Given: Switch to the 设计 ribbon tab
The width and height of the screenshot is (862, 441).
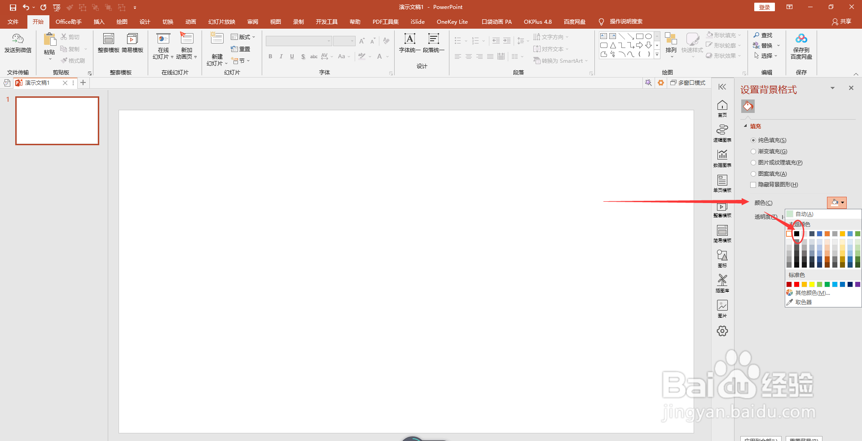Looking at the screenshot, I should pyautogui.click(x=145, y=22).
